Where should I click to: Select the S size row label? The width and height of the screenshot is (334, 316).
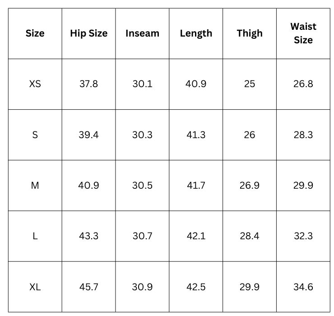point(35,135)
